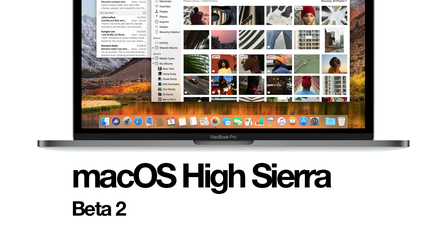The height and width of the screenshot is (251, 447).
Task: Select Memories in Photos sidebar
Action: tap(163, 1)
